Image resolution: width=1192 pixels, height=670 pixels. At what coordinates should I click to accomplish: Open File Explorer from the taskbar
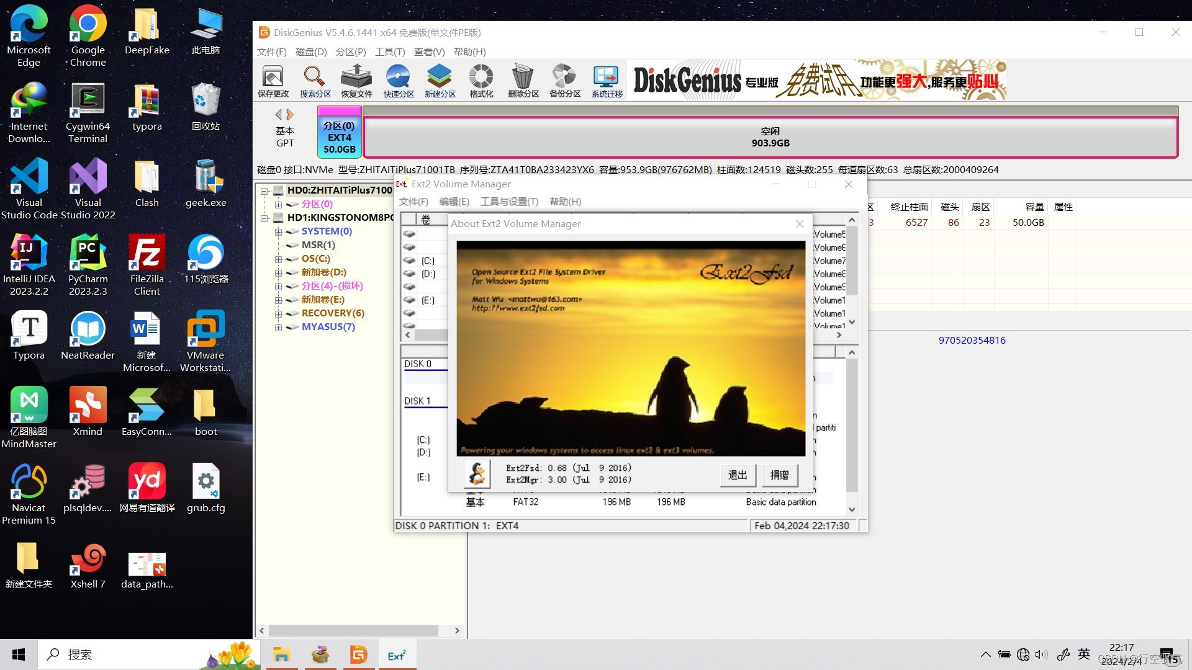(x=281, y=655)
